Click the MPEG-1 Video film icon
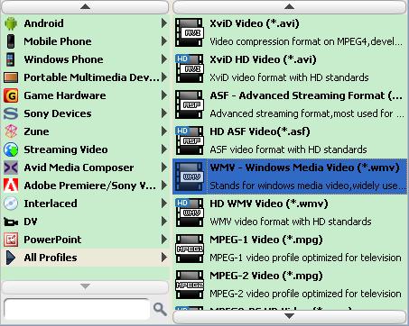This screenshot has width=409, height=326. click(190, 249)
